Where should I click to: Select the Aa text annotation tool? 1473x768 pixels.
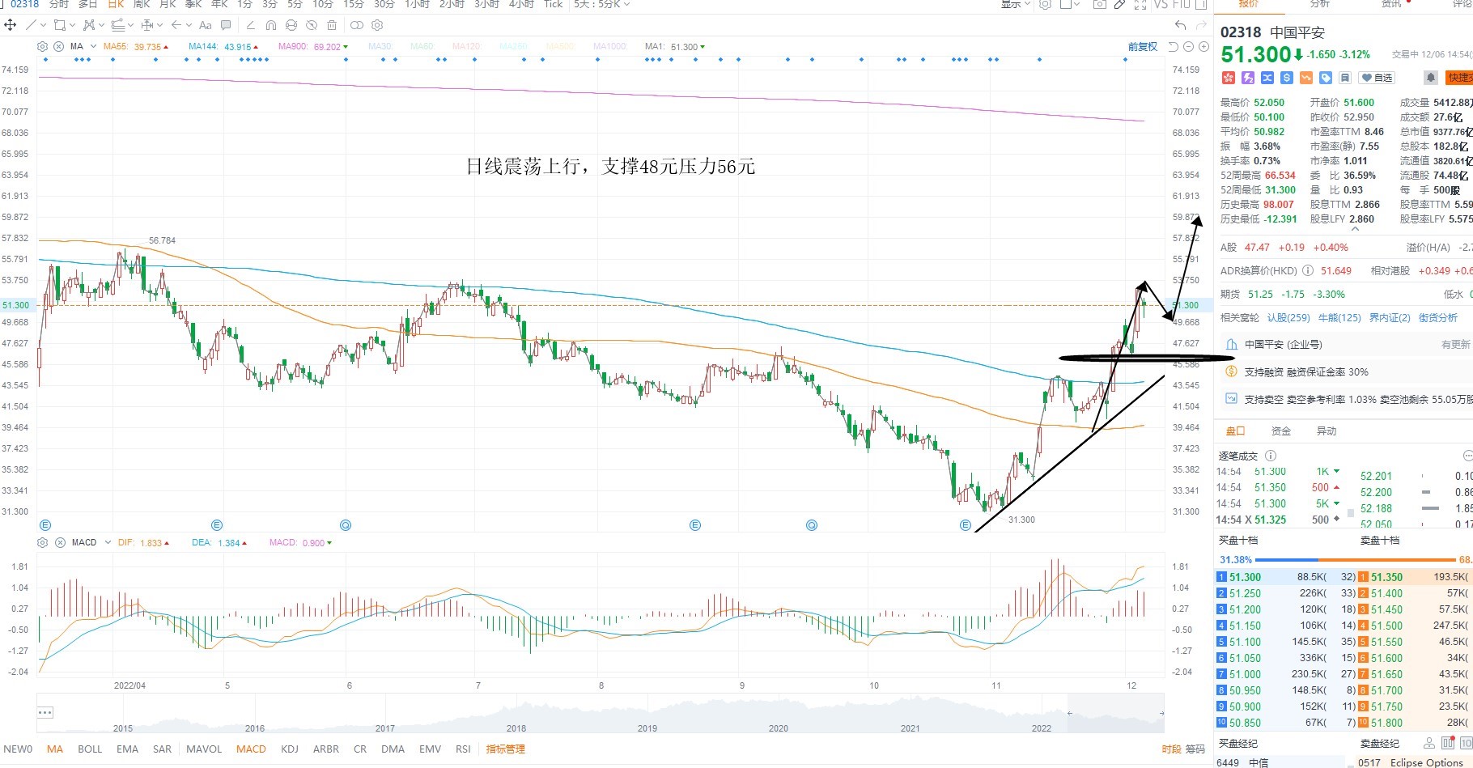[x=206, y=25]
